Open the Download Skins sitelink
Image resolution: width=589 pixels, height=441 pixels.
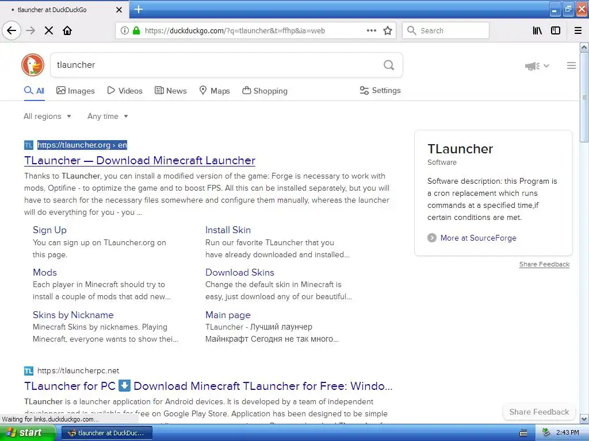(x=240, y=272)
